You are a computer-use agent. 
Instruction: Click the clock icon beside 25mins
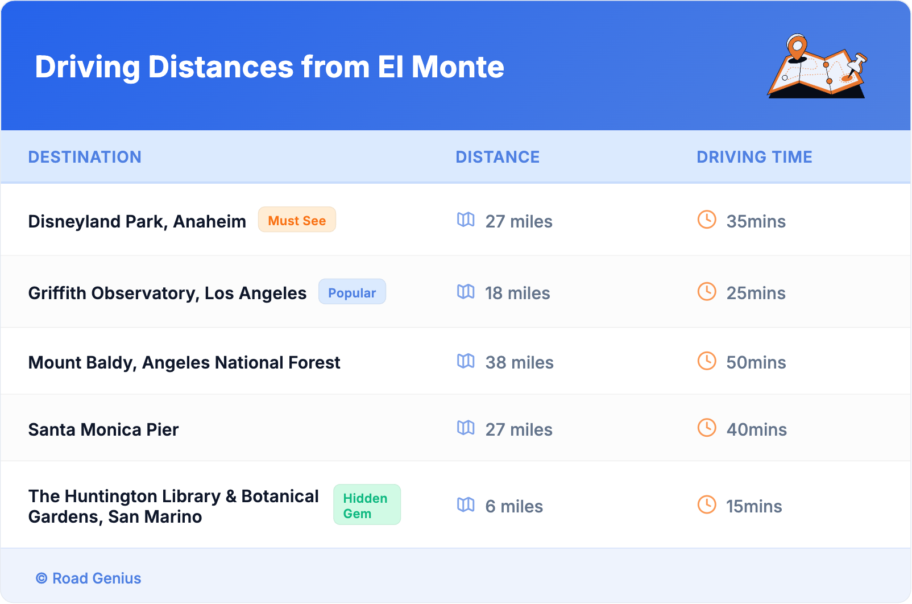707,292
